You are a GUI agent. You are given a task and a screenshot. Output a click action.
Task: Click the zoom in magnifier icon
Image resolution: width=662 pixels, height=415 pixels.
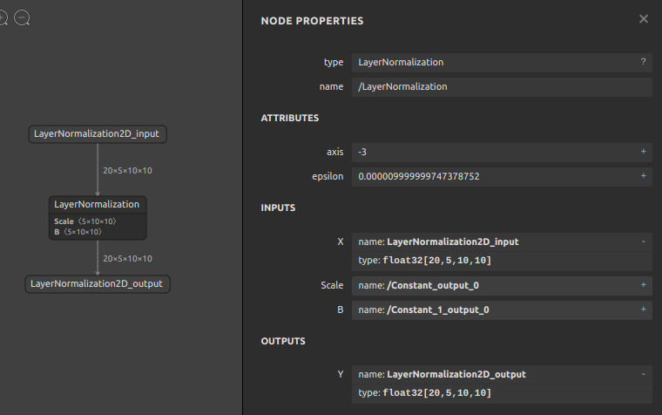pos(3,17)
